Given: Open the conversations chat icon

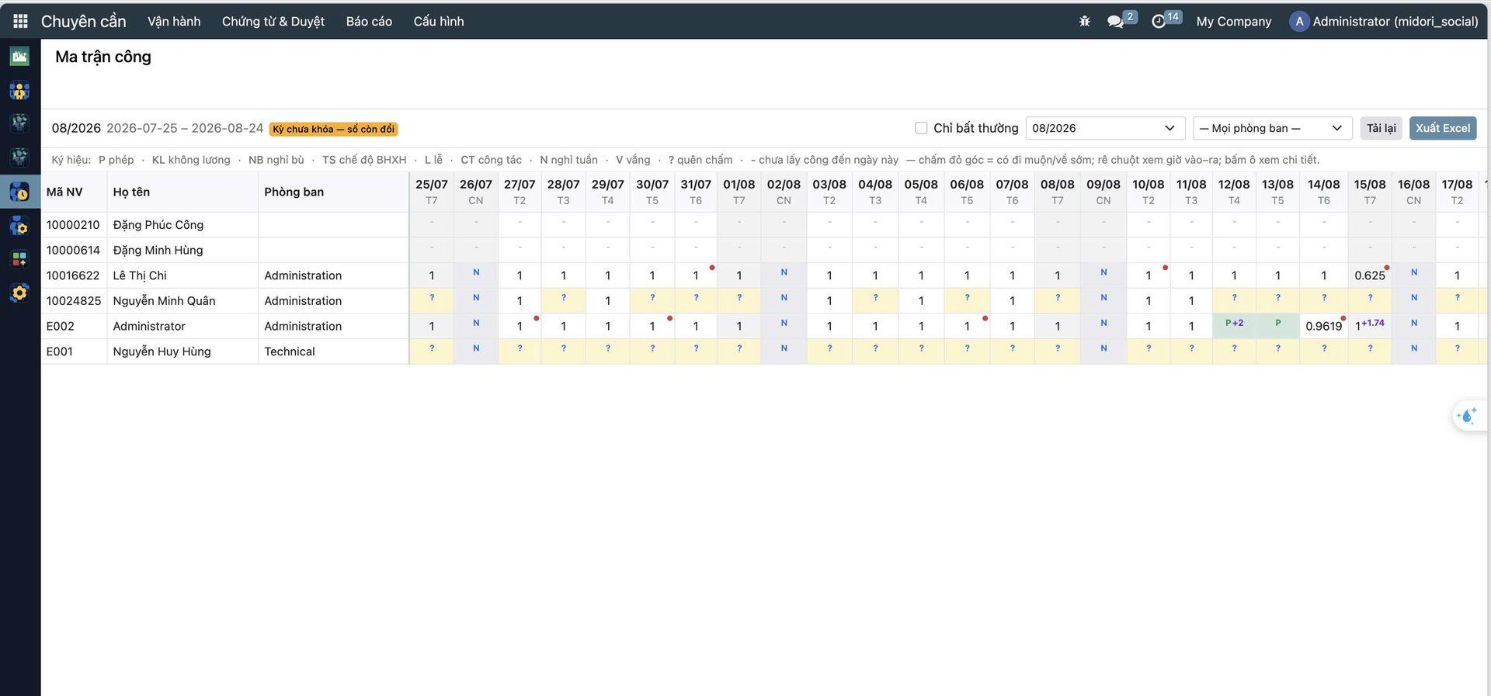Looking at the screenshot, I should 1116,22.
